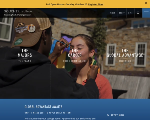Select Give in top navigation
This screenshot has width=150, height=120.
tap(130, 13)
